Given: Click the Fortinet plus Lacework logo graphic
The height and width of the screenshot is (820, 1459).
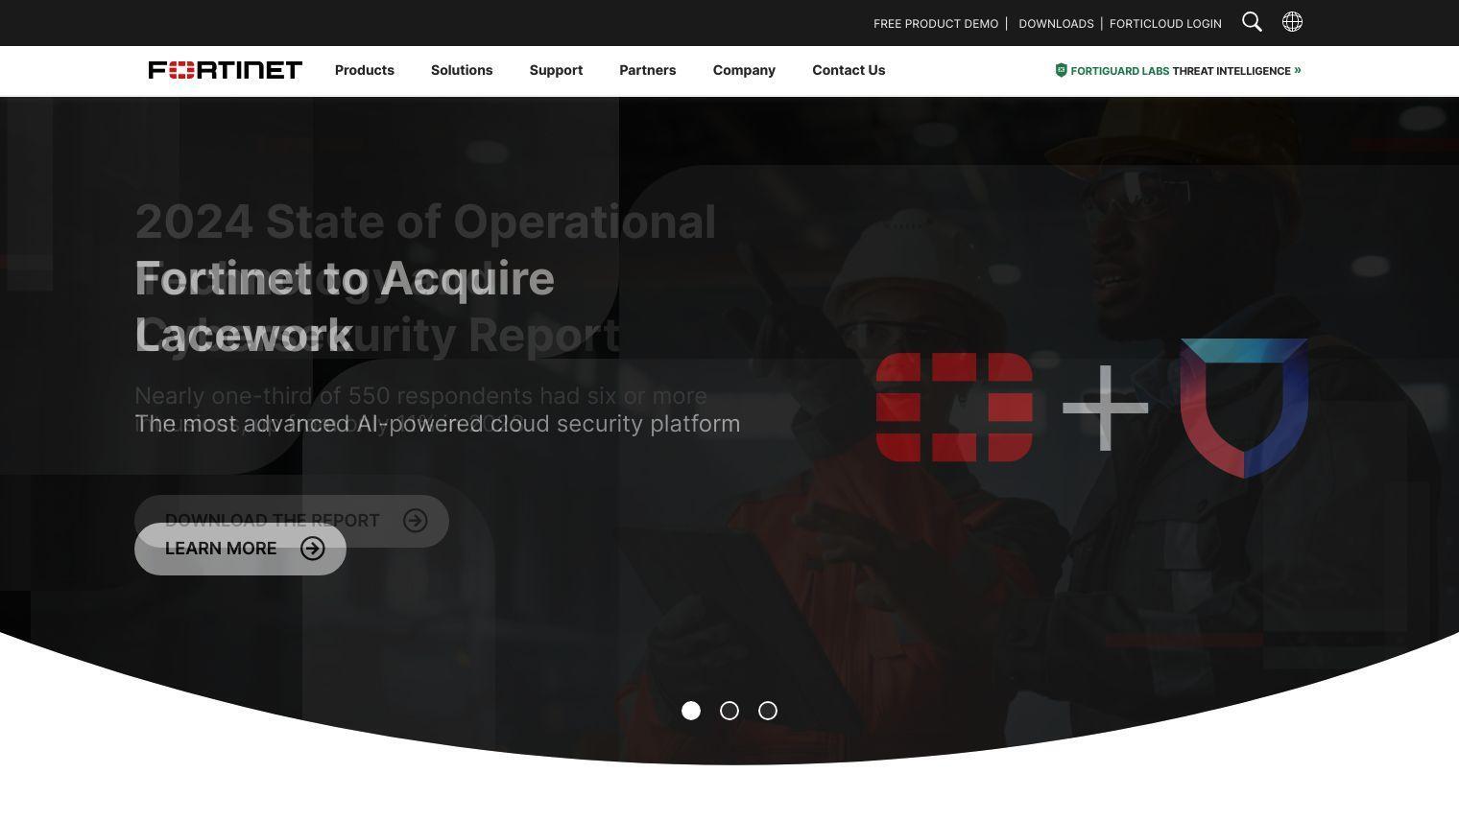Looking at the screenshot, I should [1092, 408].
